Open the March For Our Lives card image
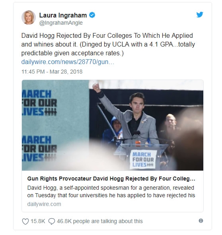The width and height of the screenshot is (222, 235). pyautogui.click(x=113, y=125)
